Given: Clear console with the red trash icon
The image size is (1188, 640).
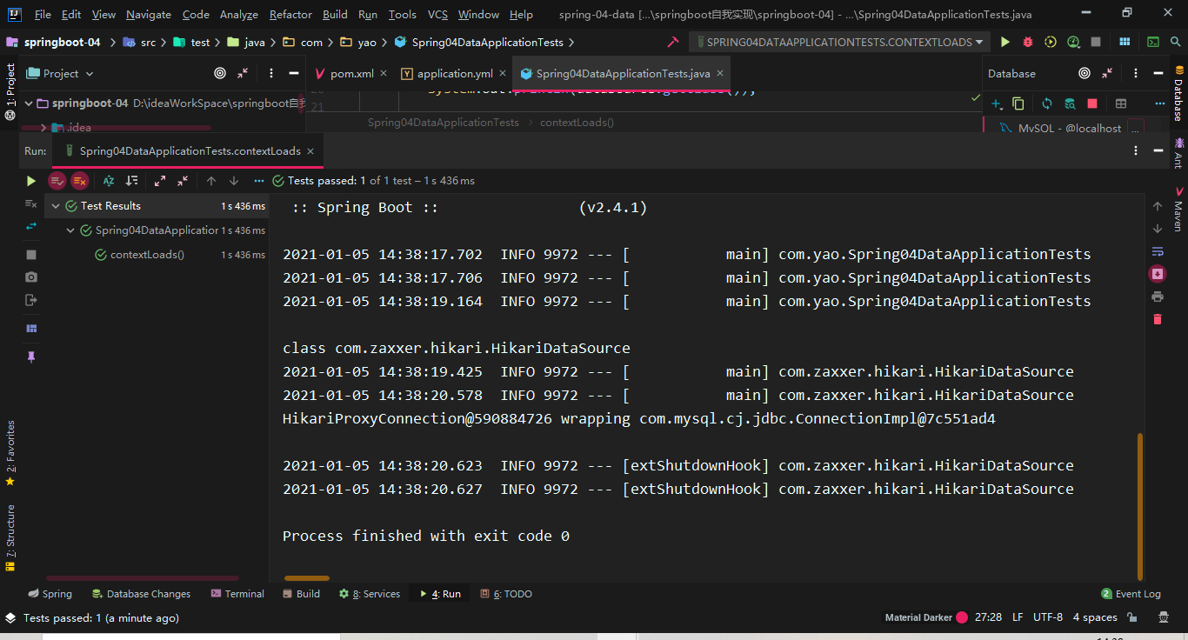Looking at the screenshot, I should (x=1158, y=319).
